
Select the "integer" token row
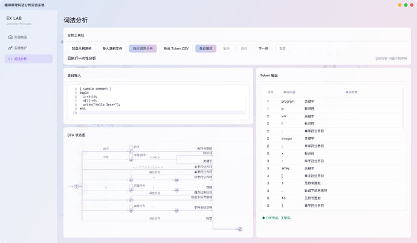coord(334,138)
